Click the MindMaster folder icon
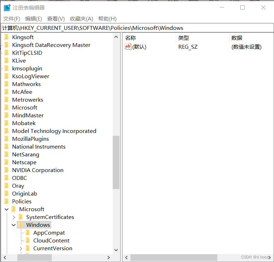This screenshot has width=274, height=262. 6,115
